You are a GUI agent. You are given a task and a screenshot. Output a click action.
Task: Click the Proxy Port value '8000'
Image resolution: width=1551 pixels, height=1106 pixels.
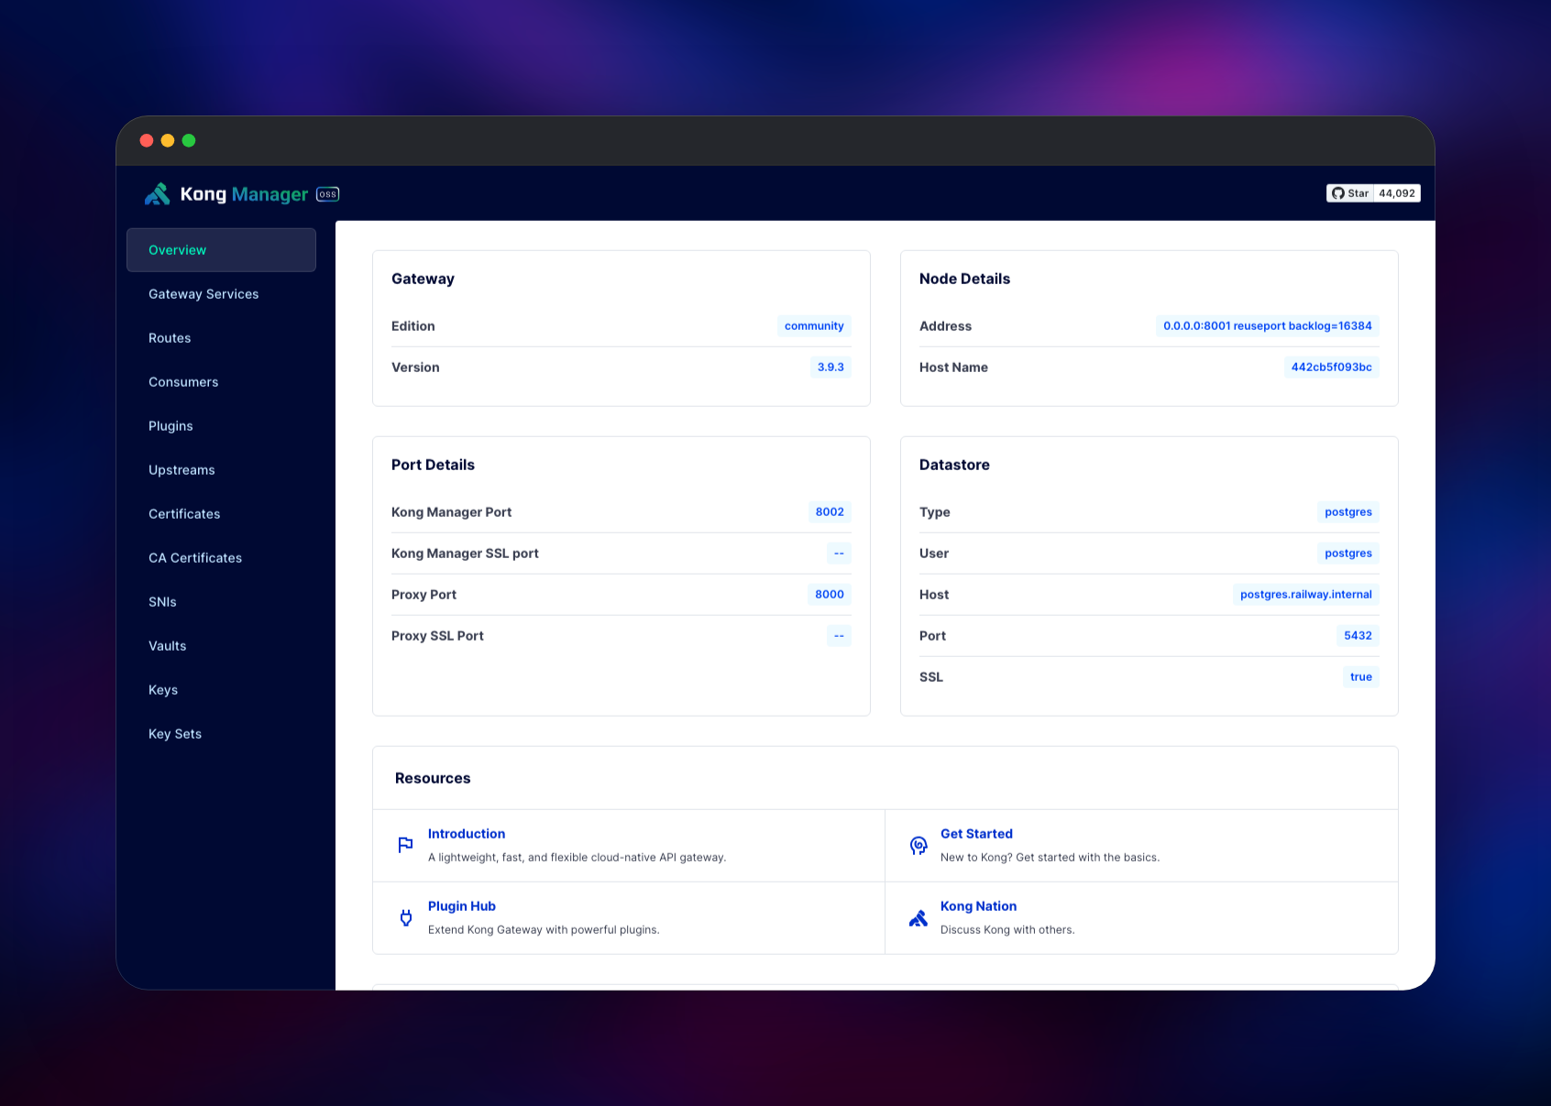[x=830, y=595]
